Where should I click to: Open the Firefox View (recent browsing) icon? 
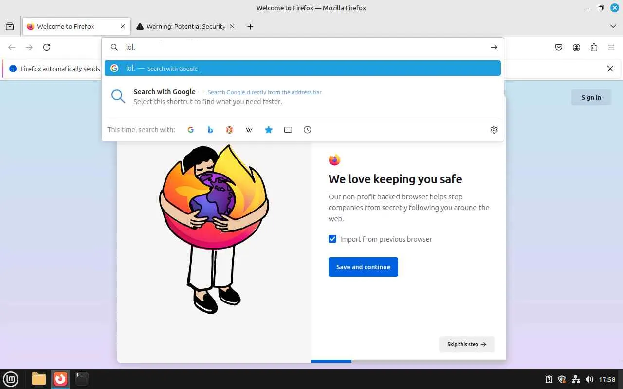(10, 26)
